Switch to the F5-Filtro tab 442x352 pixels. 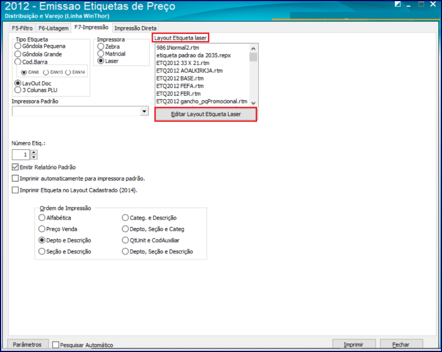pos(22,28)
